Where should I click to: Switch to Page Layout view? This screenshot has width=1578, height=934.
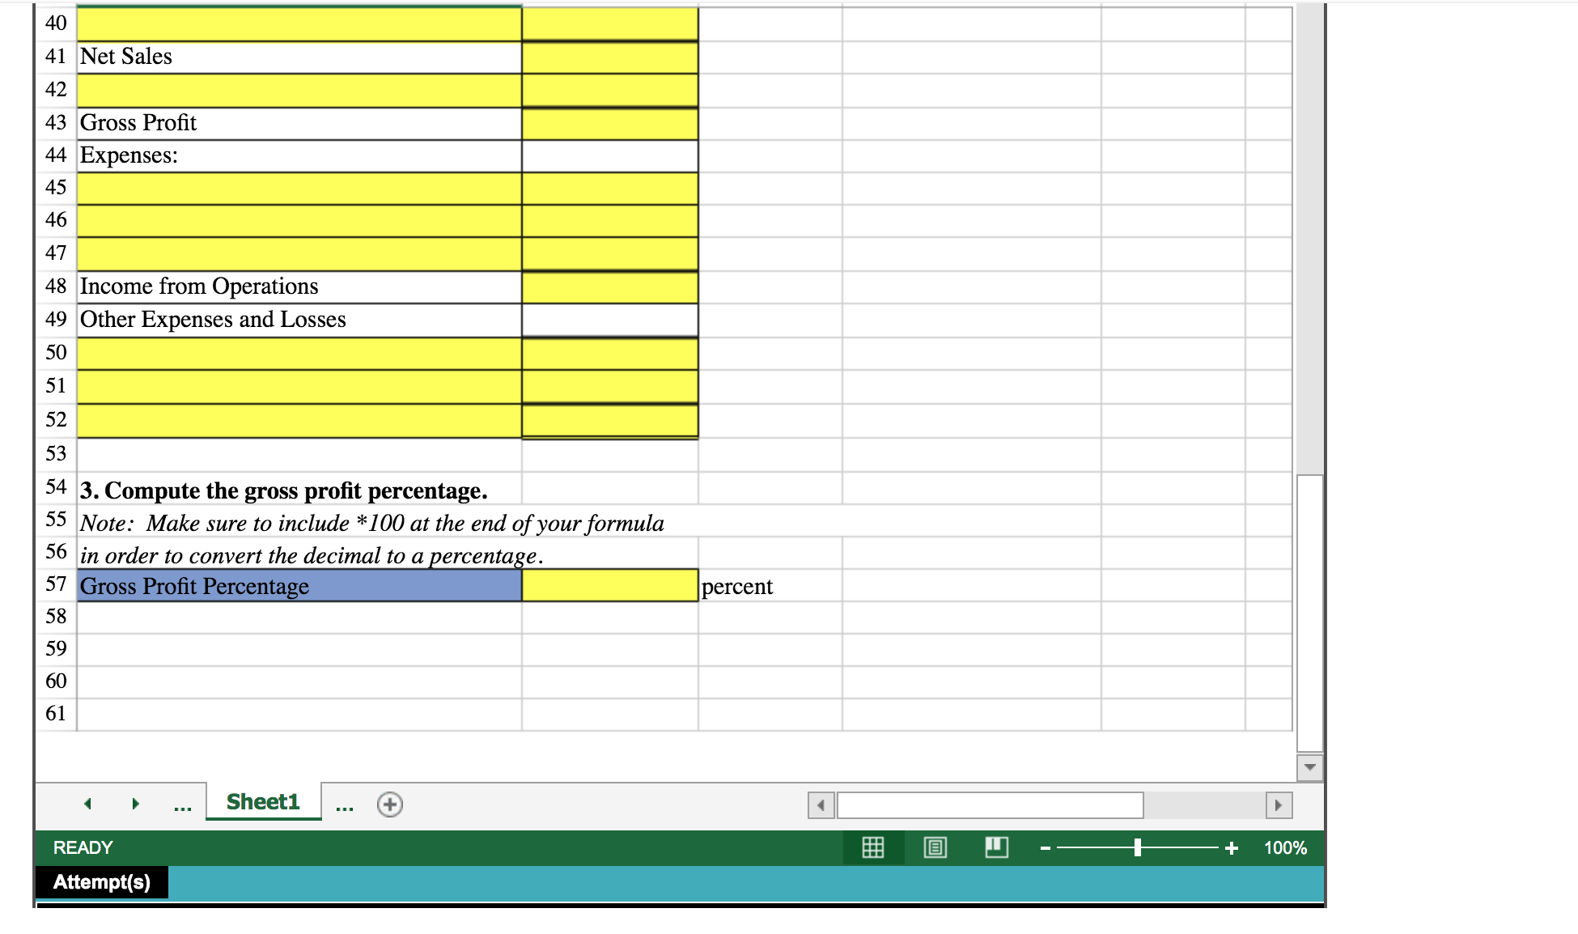[x=935, y=847]
